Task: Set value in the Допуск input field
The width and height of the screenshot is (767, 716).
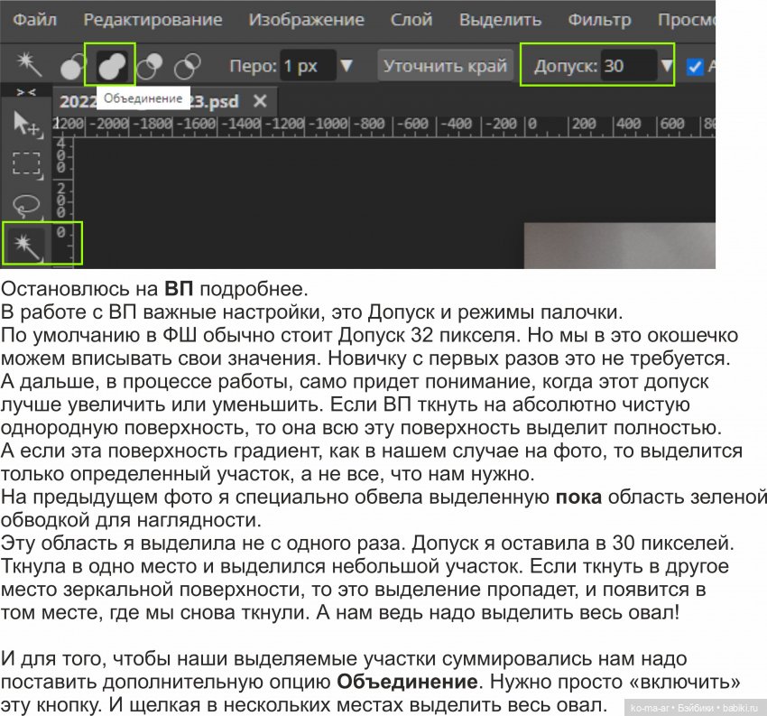Action: (630, 65)
